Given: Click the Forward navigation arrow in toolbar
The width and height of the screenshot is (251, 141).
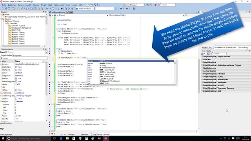Looking at the screenshot, I should pyautogui.click(x=127, y=9).
